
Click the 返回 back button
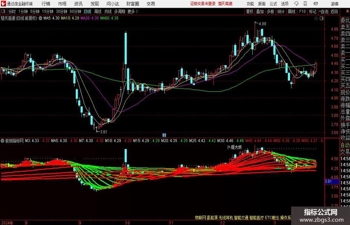[x=334, y=11]
